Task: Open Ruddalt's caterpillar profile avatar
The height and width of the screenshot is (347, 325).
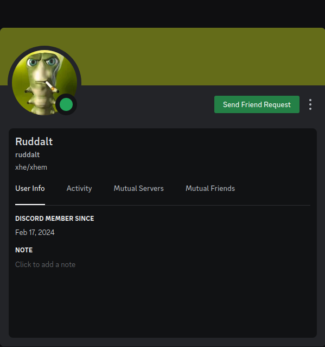Action: [x=44, y=82]
